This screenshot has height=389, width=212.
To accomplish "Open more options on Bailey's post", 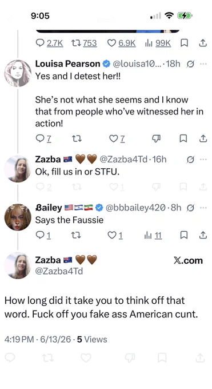I will [x=203, y=208].
